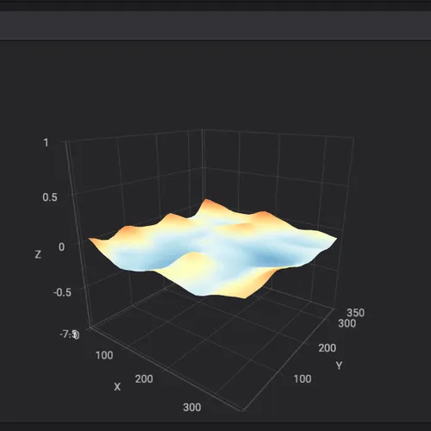Click the overlapping -7.5 origin tick label
Screen dimensions: 431x431
tap(69, 334)
